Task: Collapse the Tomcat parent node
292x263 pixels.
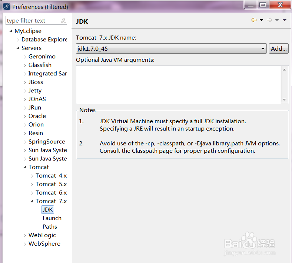Action: (x=25, y=167)
